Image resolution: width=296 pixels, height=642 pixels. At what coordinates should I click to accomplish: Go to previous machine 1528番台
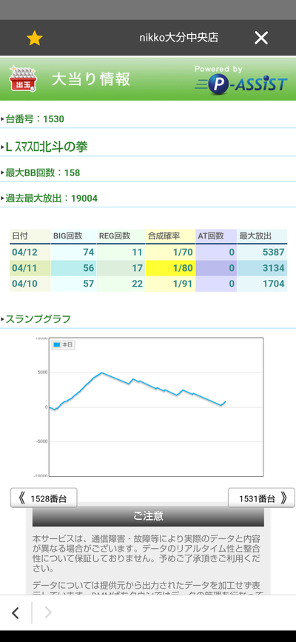(44, 498)
